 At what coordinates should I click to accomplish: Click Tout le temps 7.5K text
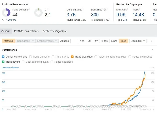(76, 20)
